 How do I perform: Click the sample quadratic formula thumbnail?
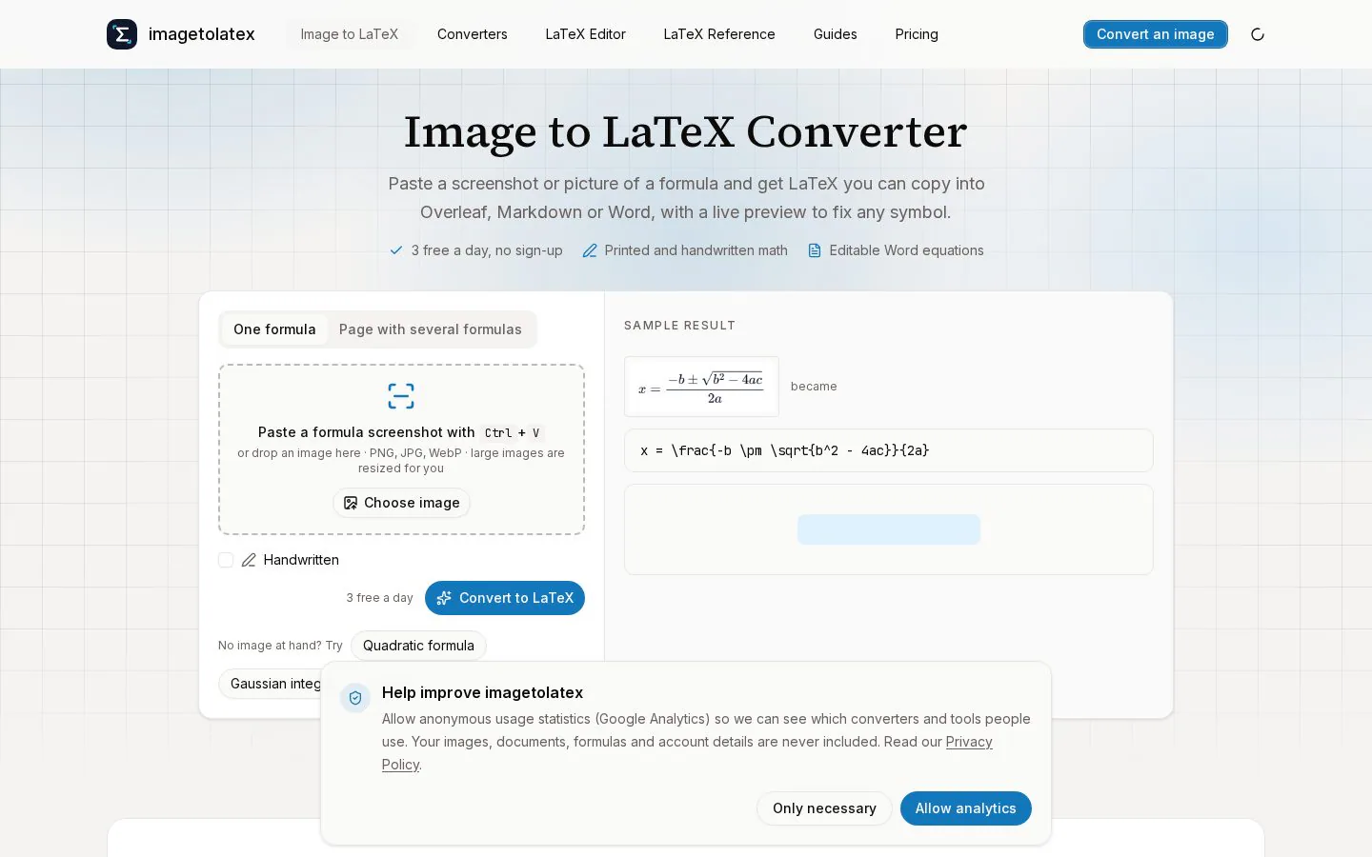(x=701, y=387)
